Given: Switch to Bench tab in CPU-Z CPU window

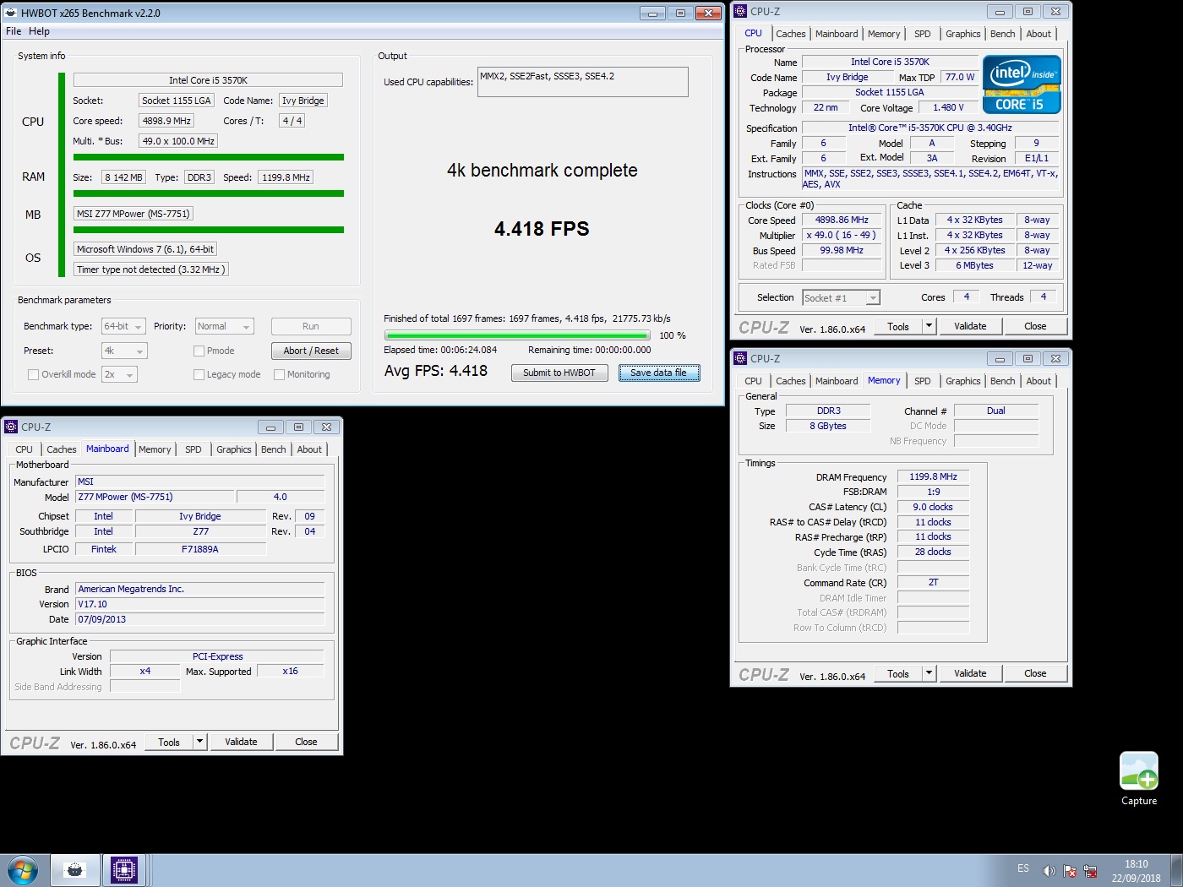Looking at the screenshot, I should (x=1002, y=34).
